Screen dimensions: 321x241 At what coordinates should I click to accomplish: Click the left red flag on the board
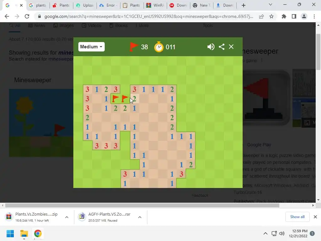point(115,99)
